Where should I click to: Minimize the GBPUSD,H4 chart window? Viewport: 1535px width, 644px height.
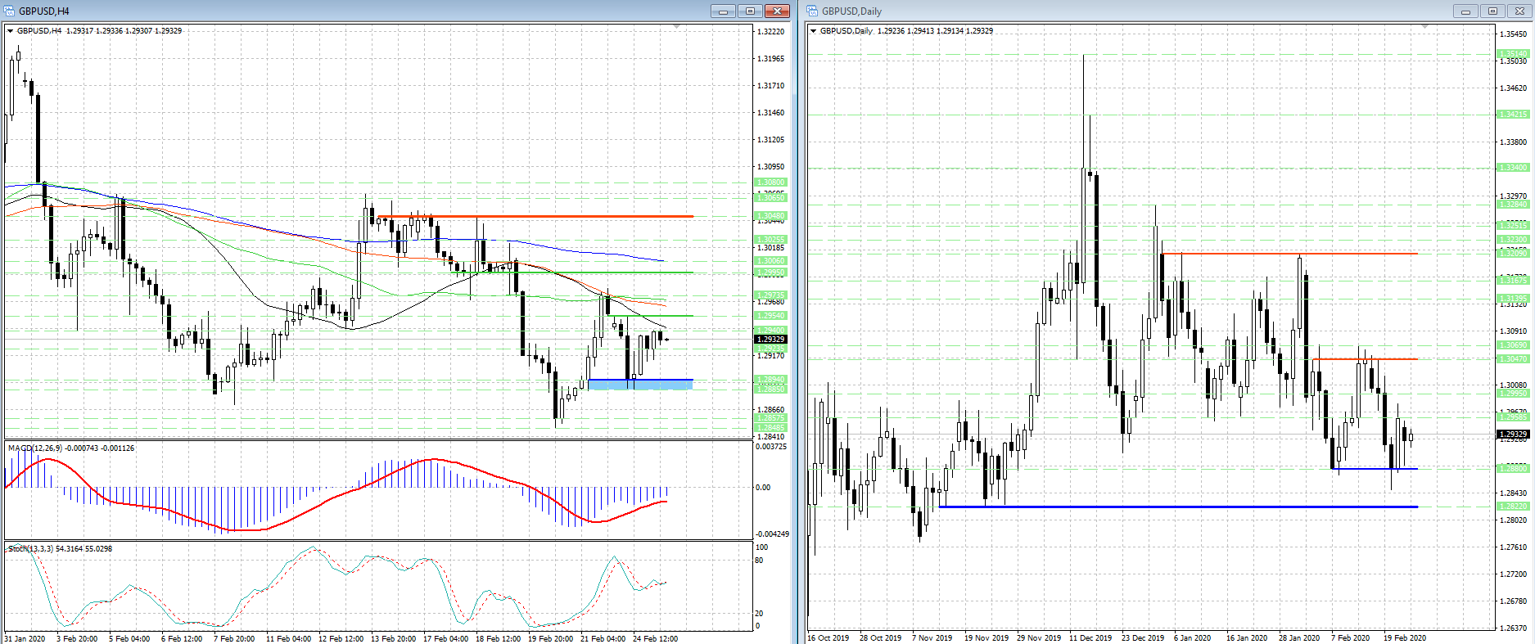coord(723,11)
